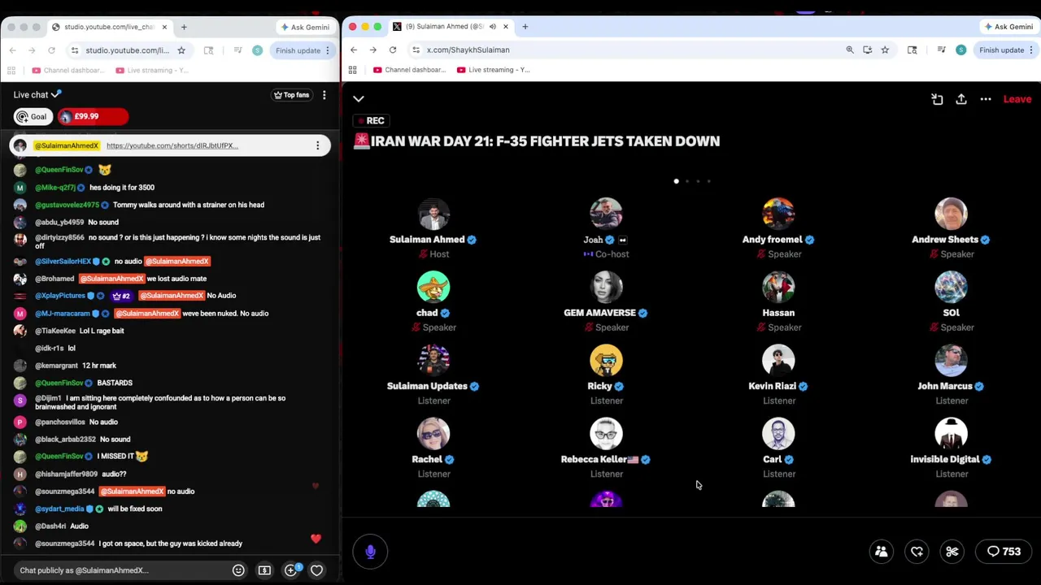Click Ask Gemini in X browser window
Image resolution: width=1041 pixels, height=585 pixels.
[1008, 27]
